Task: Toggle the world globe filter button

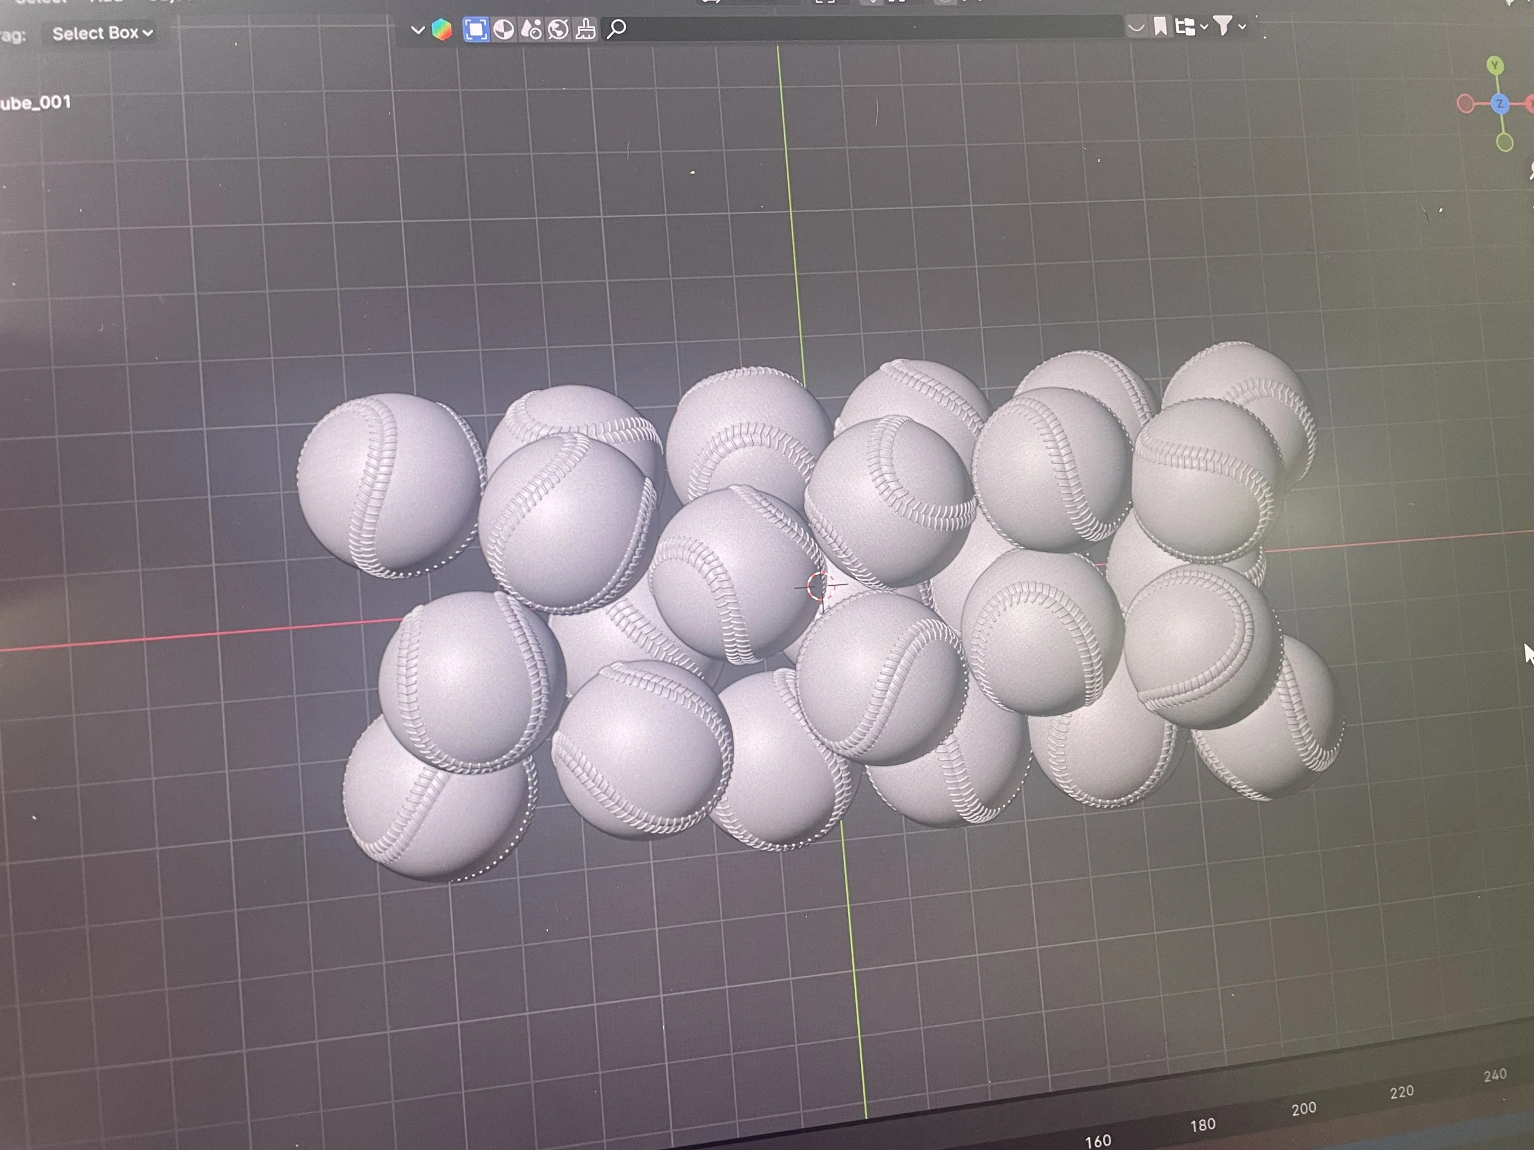Action: (x=558, y=29)
